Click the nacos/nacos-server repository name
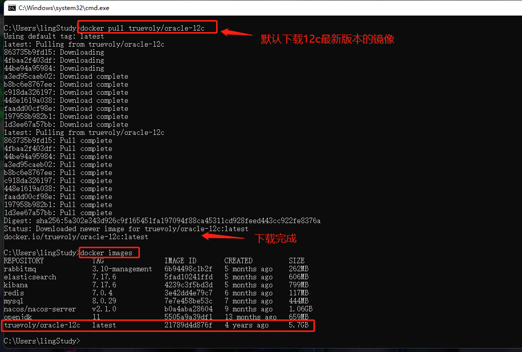Viewport: 522px width, 352px height. tap(40, 309)
